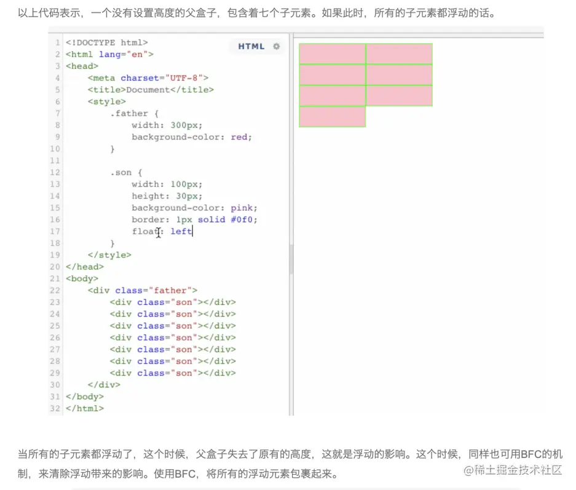
Task: Click the 'html lang="en"' line
Action: 109,54
